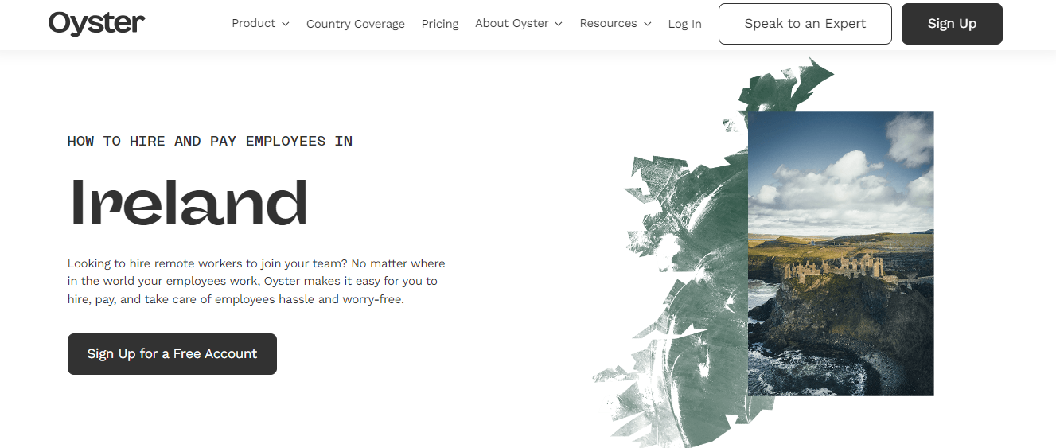Screen dimensions: 1056x448
Task: Open the Resources menu
Action: pyautogui.click(x=616, y=24)
